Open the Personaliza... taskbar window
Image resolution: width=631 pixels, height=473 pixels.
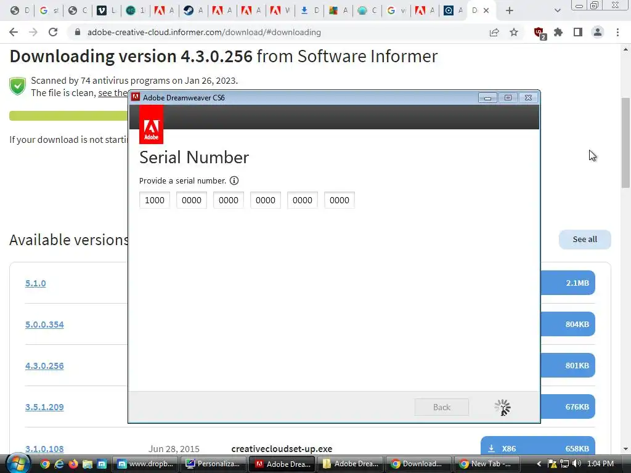[x=214, y=464]
